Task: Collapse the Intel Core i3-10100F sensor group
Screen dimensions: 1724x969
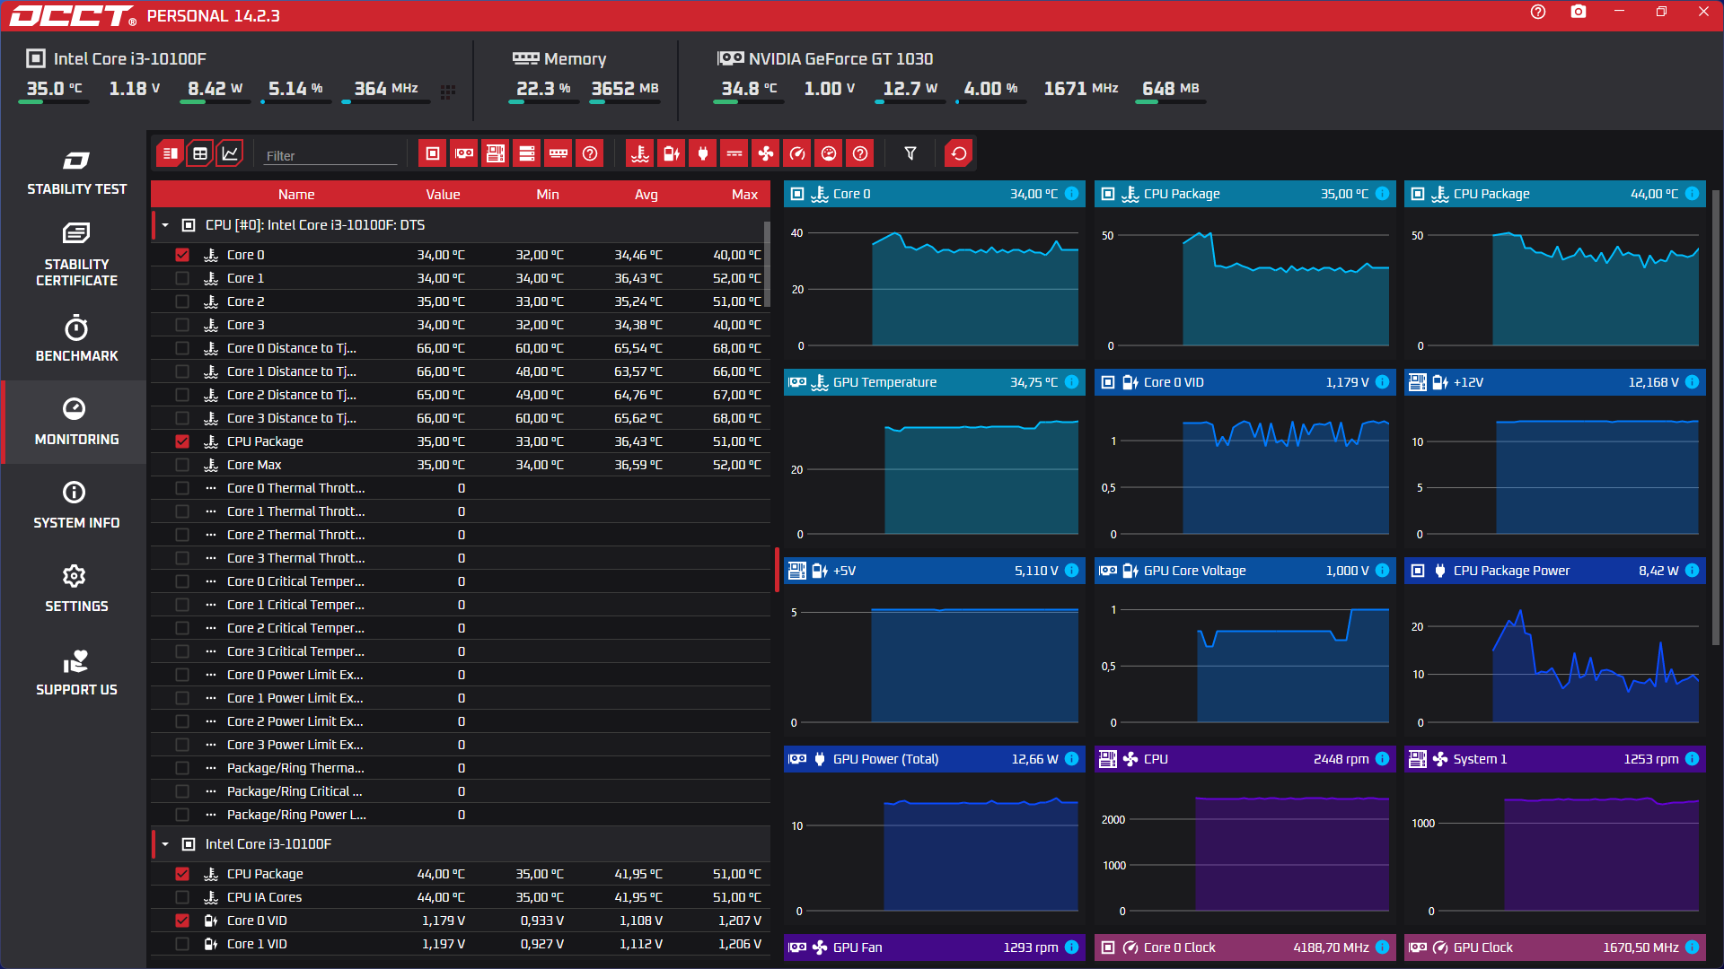Action: coord(165,844)
